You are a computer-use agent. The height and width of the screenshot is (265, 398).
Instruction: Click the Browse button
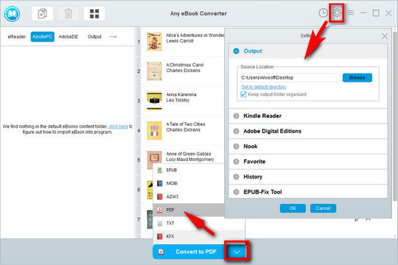point(357,78)
